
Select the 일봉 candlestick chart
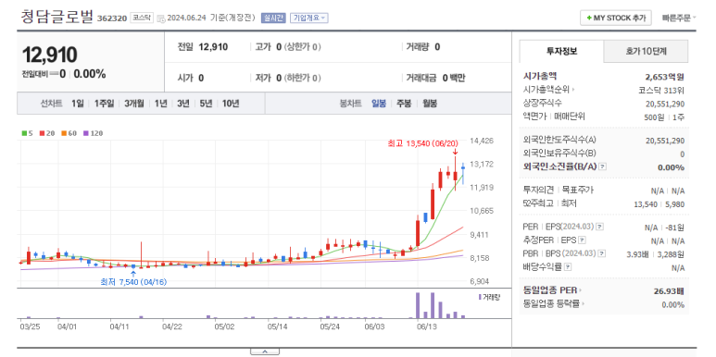tap(379, 104)
